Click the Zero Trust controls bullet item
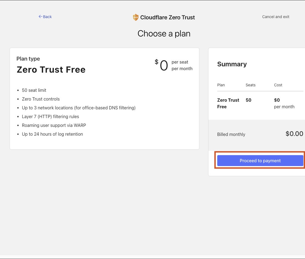This screenshot has width=305, height=259. (x=41, y=99)
